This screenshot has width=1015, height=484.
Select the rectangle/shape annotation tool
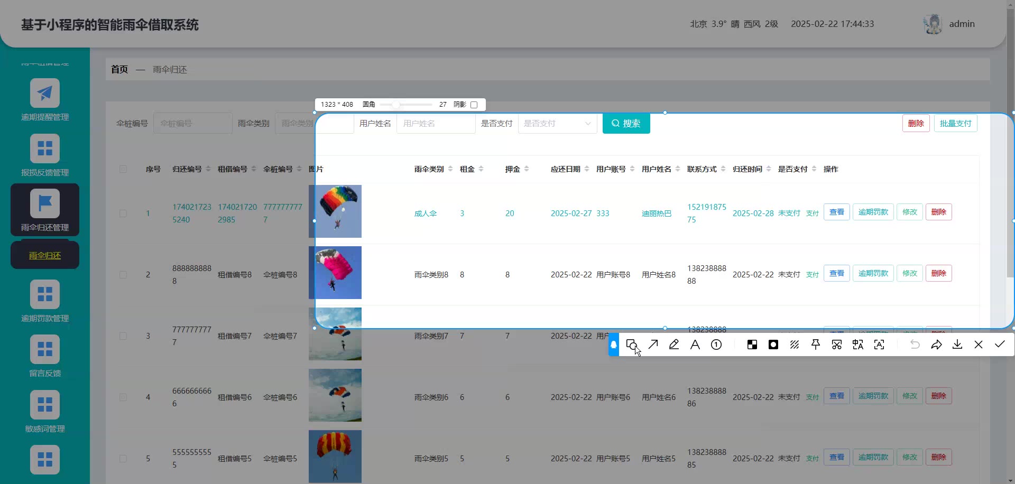[632, 345]
